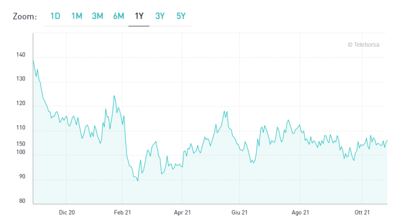Viewport: 415px width, 220px height.
Task: Choose the 6M zoom option
Action: [x=118, y=16]
